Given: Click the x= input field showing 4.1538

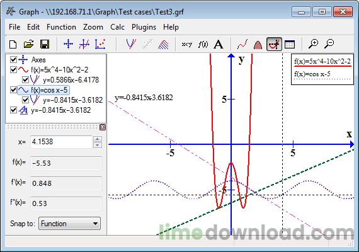Looking at the screenshot, I should tap(61, 142).
